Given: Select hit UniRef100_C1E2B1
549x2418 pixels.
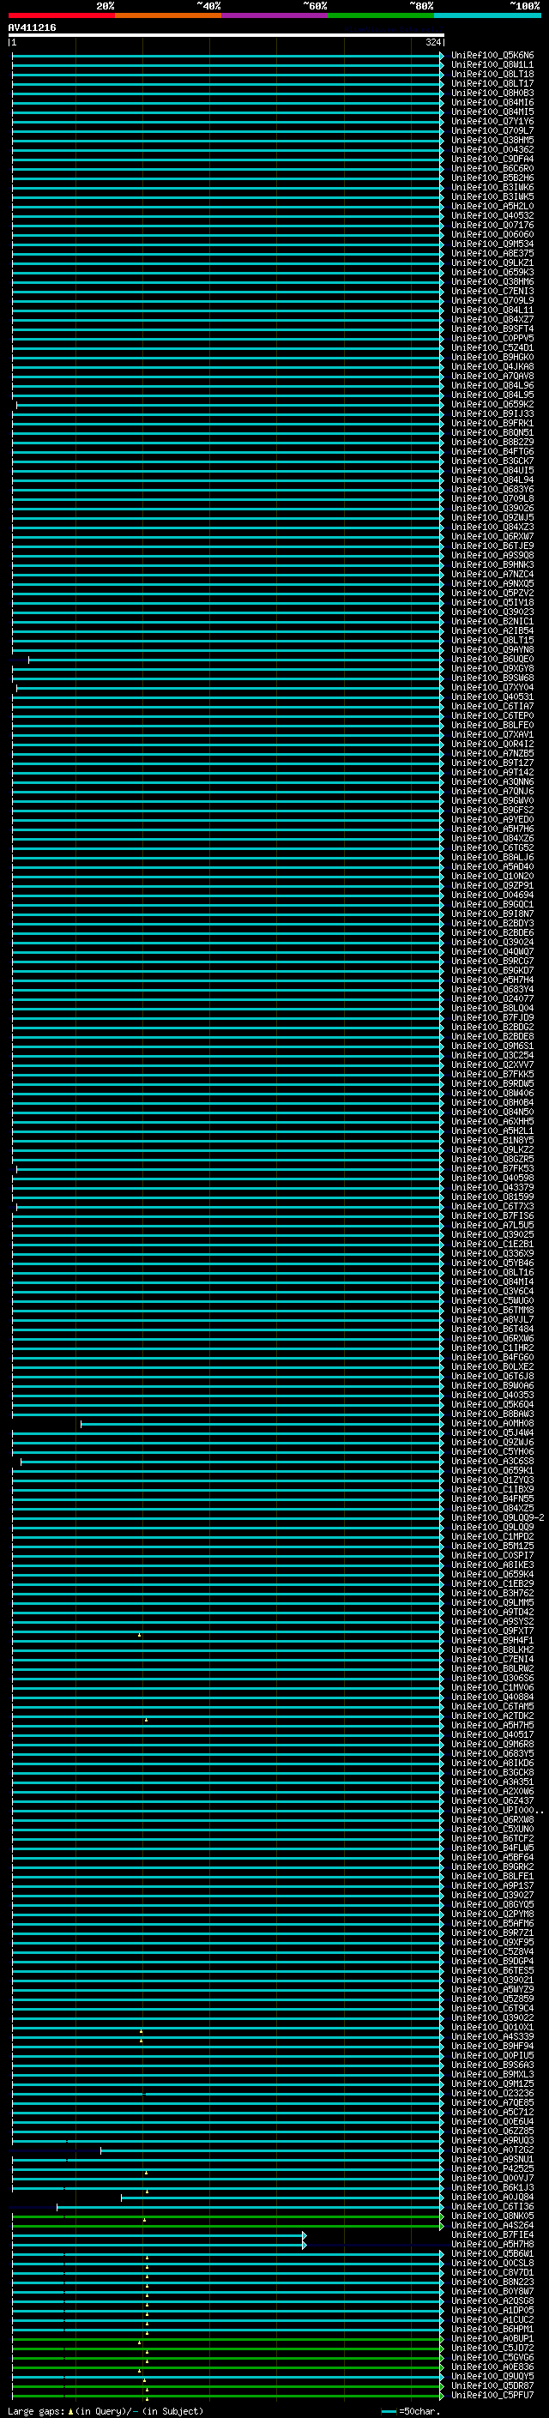Looking at the screenshot, I should [492, 1244].
